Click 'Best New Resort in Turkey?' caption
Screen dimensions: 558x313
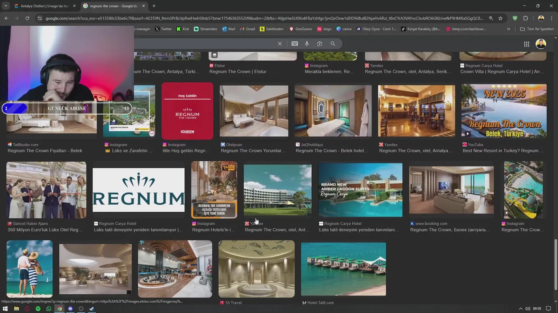503,151
